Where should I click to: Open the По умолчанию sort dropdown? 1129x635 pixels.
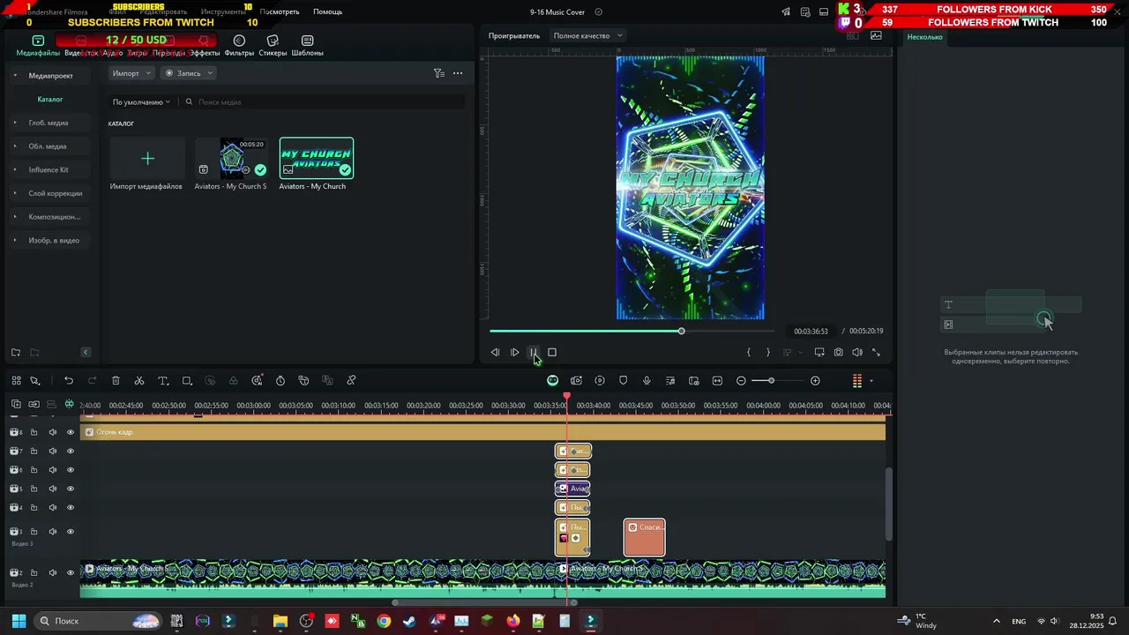tap(141, 102)
